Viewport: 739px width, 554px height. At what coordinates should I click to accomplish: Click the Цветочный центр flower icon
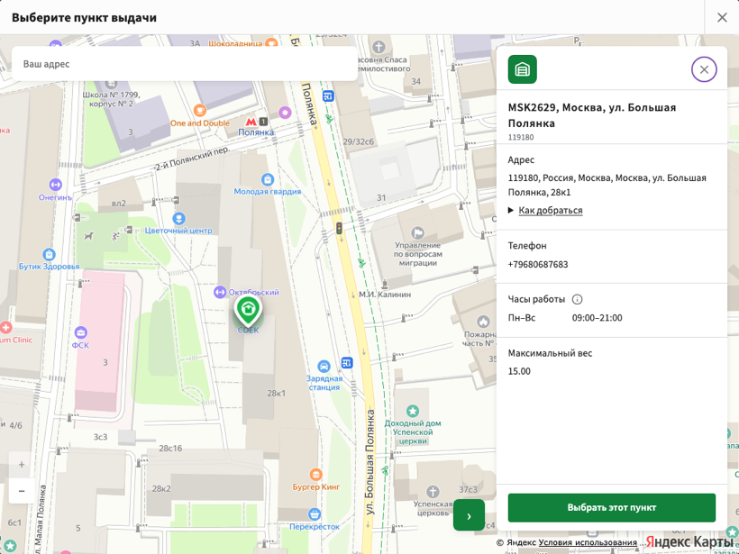pyautogui.click(x=178, y=218)
